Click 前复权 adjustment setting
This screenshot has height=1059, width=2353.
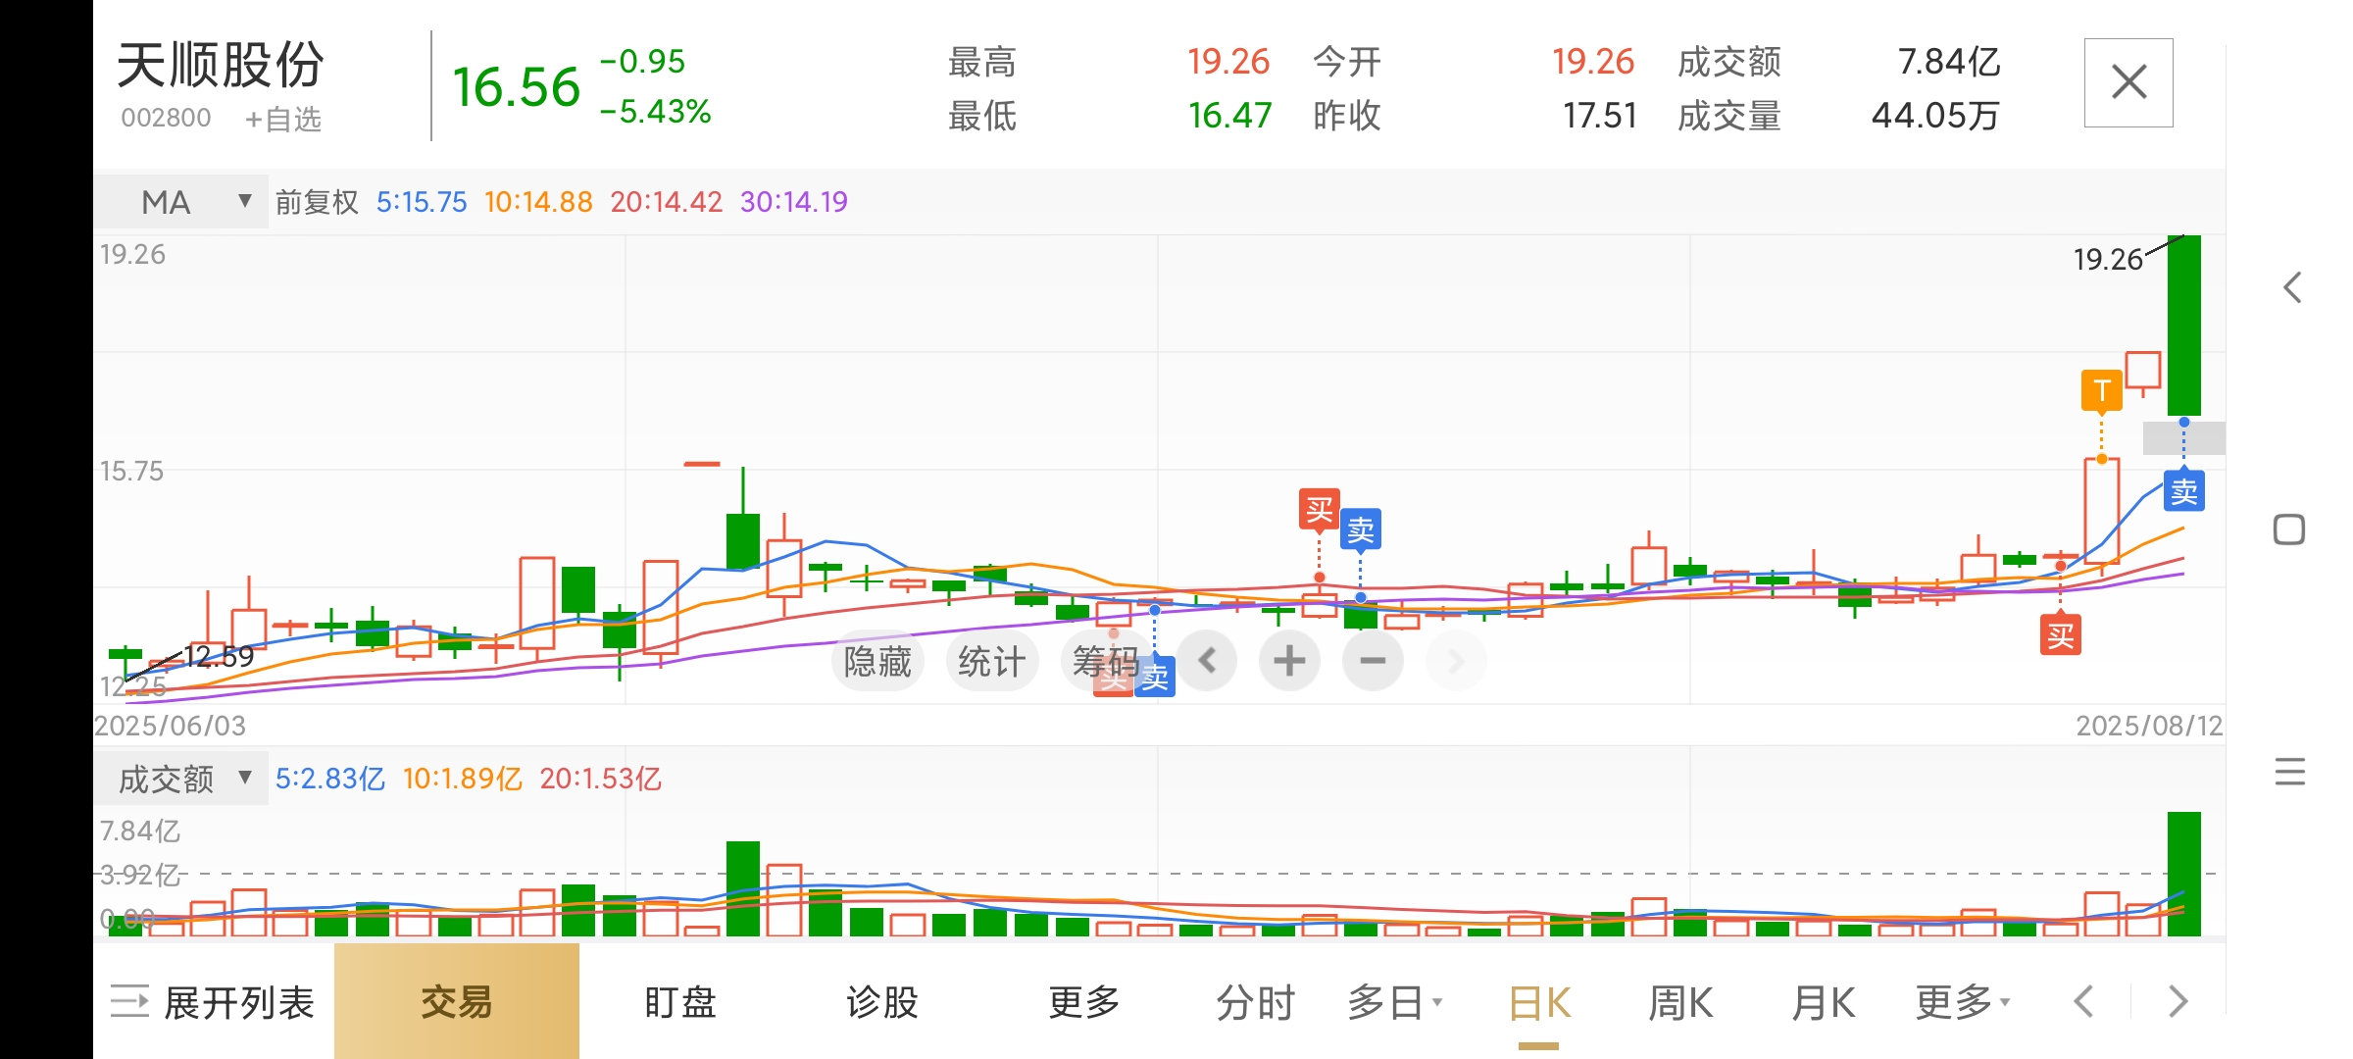coord(317,202)
